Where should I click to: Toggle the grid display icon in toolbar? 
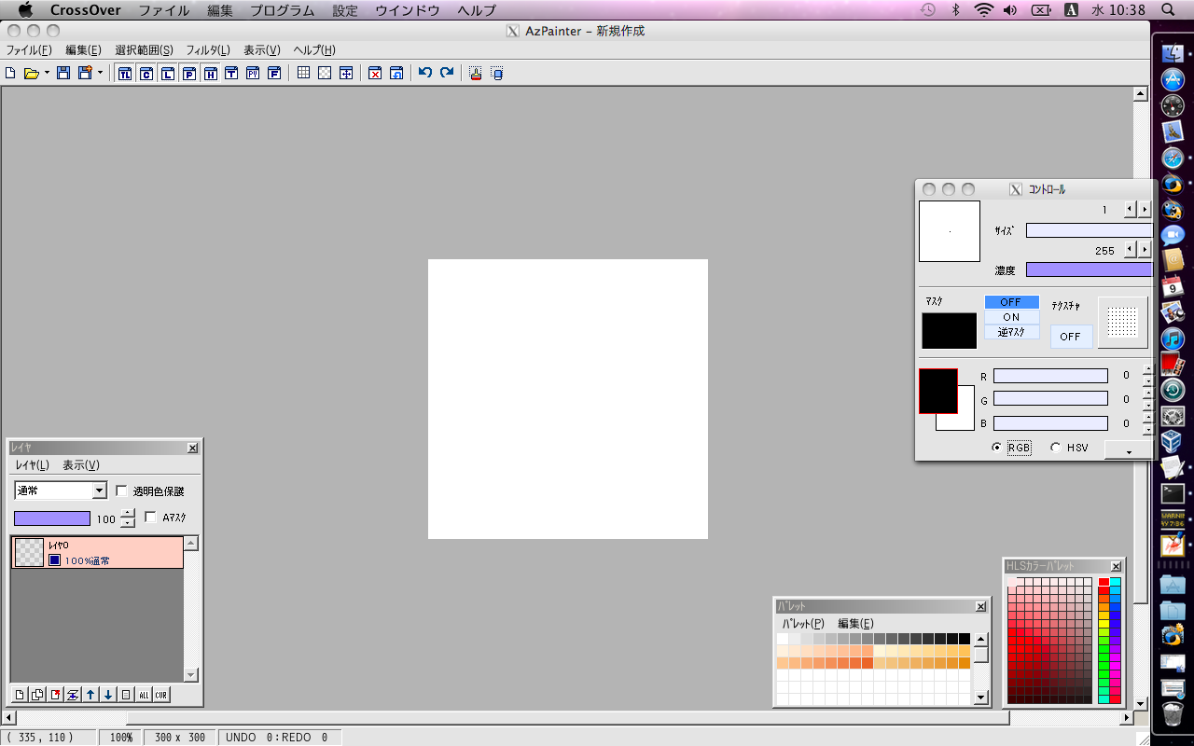[302, 72]
